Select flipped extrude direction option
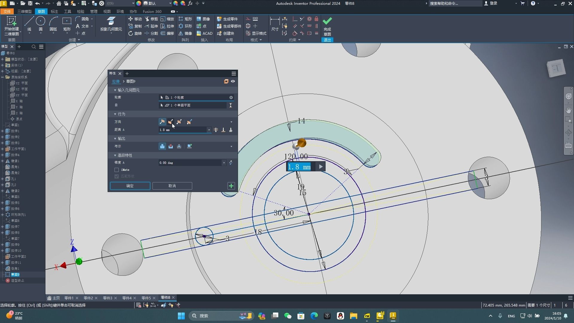Screen dimensions: 574x323 (170, 122)
